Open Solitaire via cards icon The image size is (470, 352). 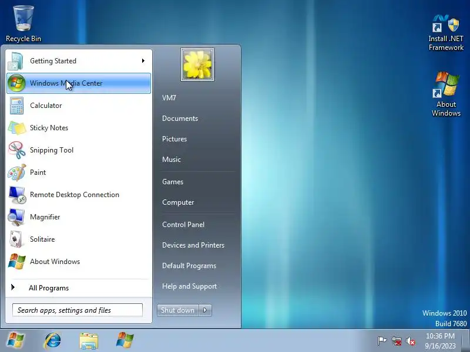(x=16, y=239)
